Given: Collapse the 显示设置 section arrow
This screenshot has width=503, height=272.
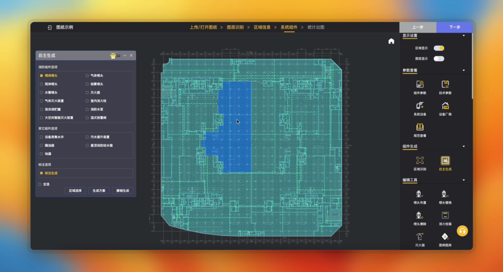Looking at the screenshot, I should [463, 36].
